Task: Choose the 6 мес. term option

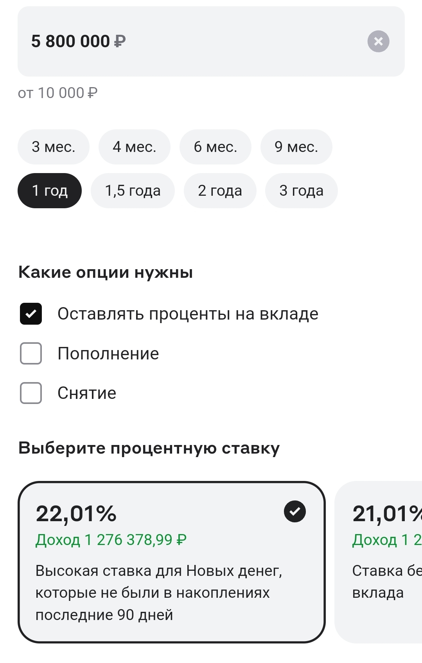Action: tap(215, 147)
